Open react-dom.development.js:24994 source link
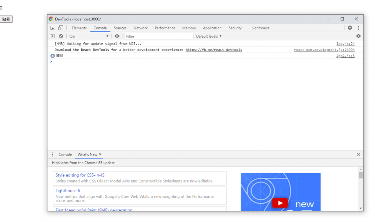375x222 pixels. tap(324, 50)
